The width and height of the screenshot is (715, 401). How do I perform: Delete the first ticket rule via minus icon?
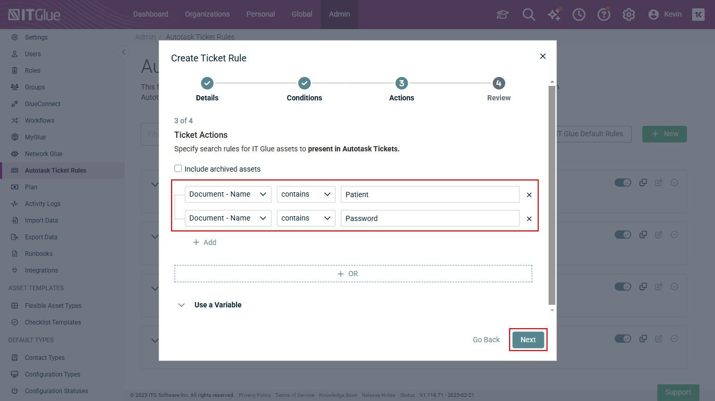point(674,183)
